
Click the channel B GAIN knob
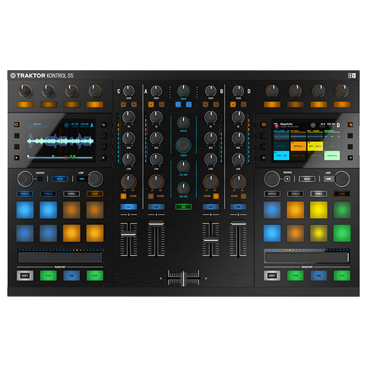click(211, 92)
